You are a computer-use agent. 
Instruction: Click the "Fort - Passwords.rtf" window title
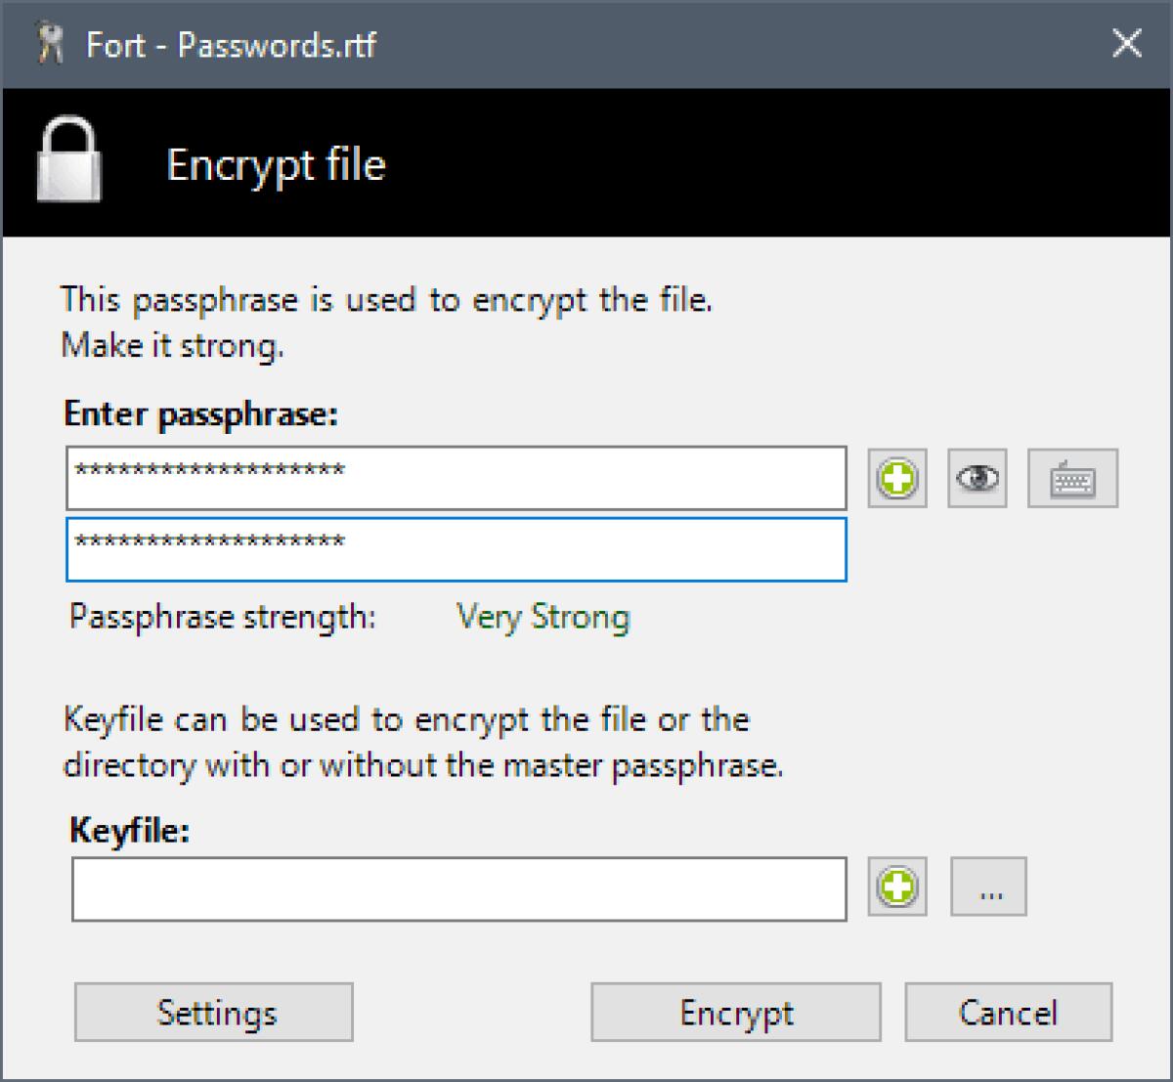(x=231, y=45)
